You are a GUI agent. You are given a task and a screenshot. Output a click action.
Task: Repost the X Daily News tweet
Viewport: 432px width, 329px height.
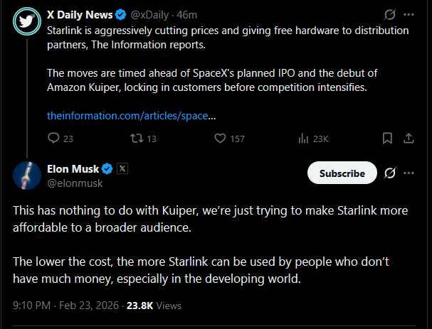(x=134, y=139)
